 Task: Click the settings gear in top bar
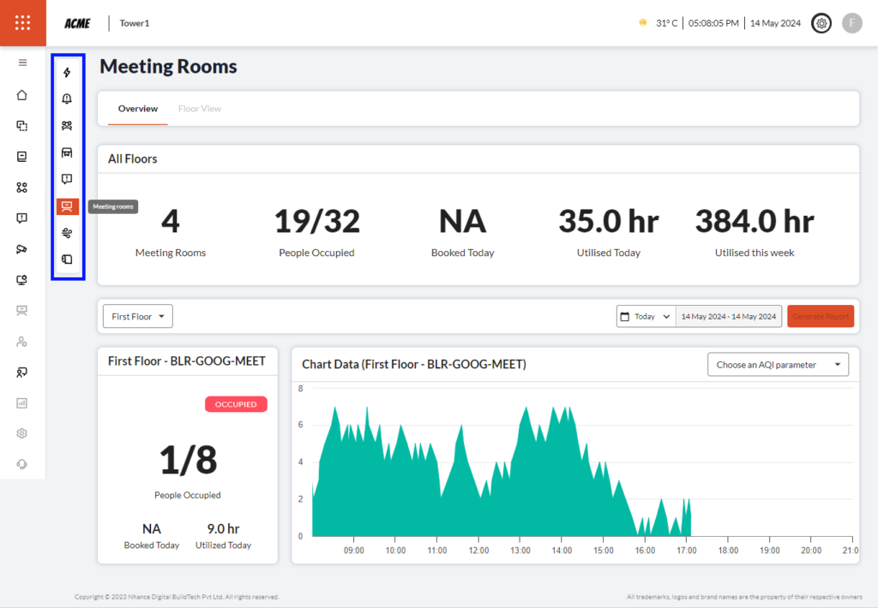[x=821, y=23]
